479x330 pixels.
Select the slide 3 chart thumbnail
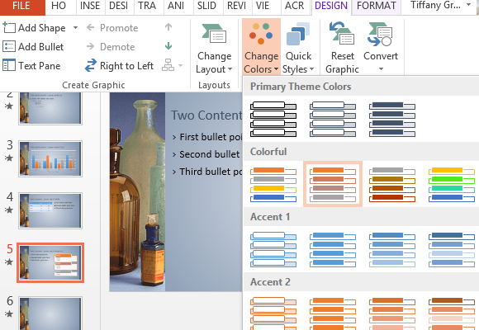(50, 158)
